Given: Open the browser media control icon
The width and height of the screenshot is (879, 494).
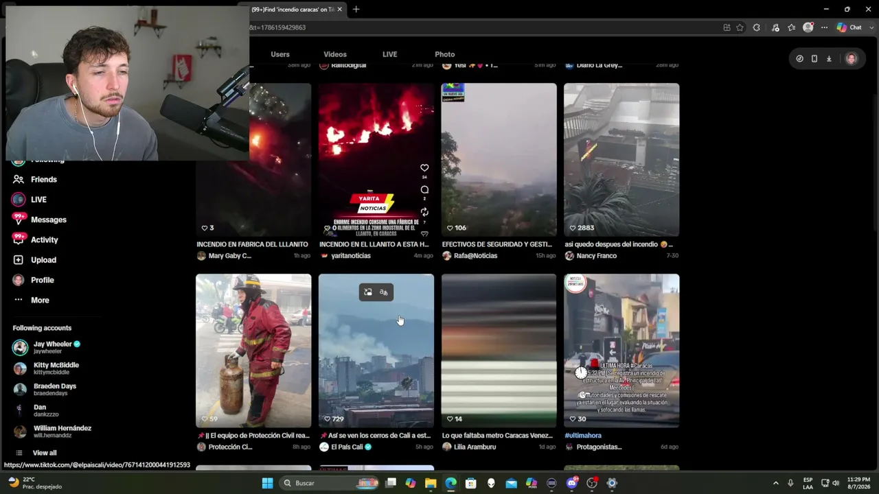Looking at the screenshot, I should click(775, 27).
